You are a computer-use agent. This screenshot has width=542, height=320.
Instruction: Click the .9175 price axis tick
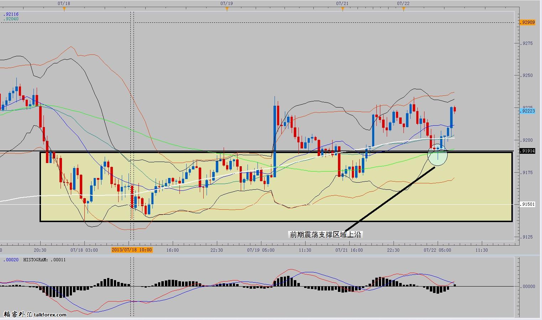(527, 173)
